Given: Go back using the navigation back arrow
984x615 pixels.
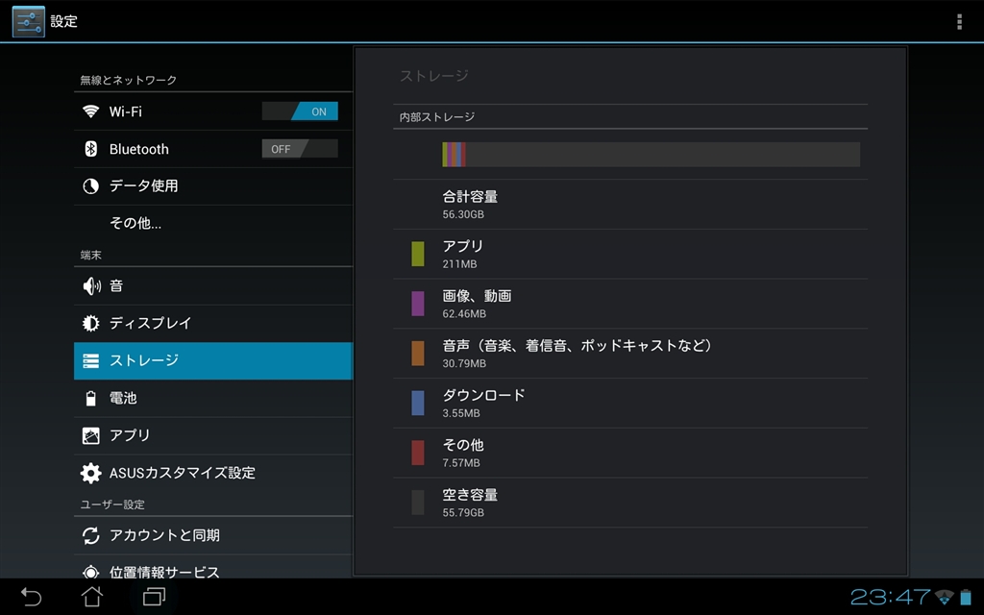Looking at the screenshot, I should coord(31,596).
